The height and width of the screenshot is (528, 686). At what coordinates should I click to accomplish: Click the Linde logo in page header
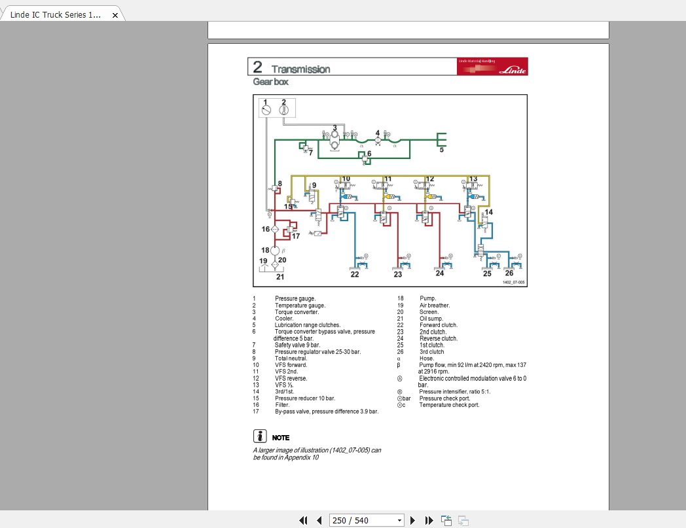(492, 67)
